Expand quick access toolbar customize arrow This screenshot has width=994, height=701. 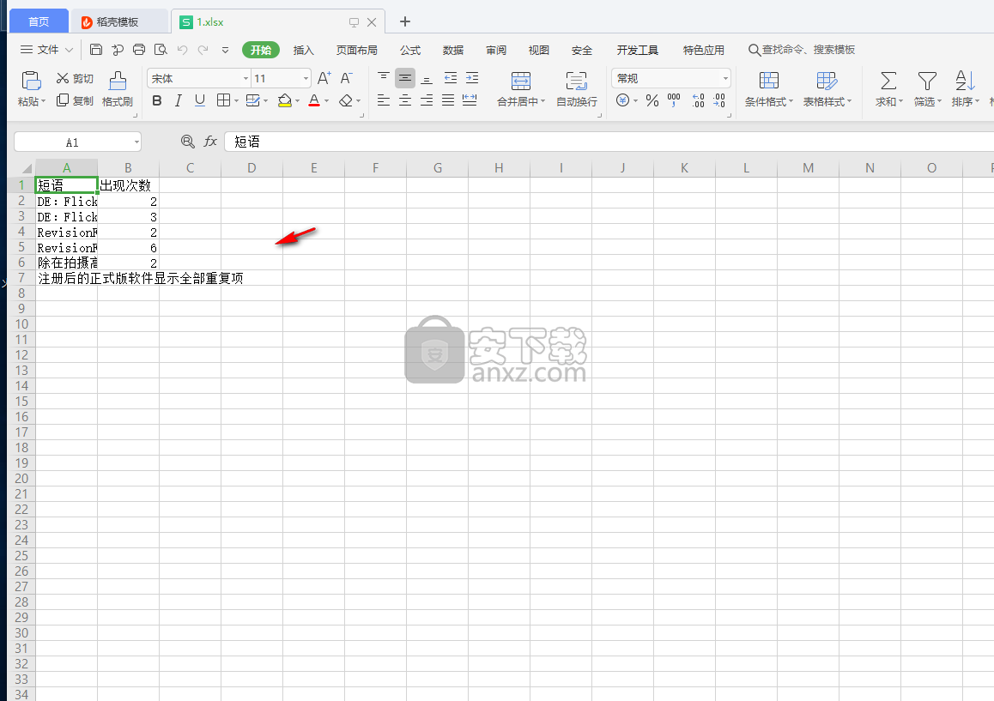[x=225, y=50]
